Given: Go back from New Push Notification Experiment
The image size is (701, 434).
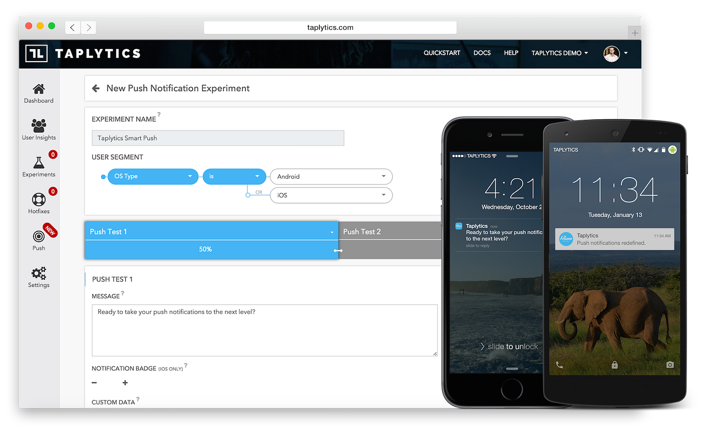Looking at the screenshot, I should (95, 88).
